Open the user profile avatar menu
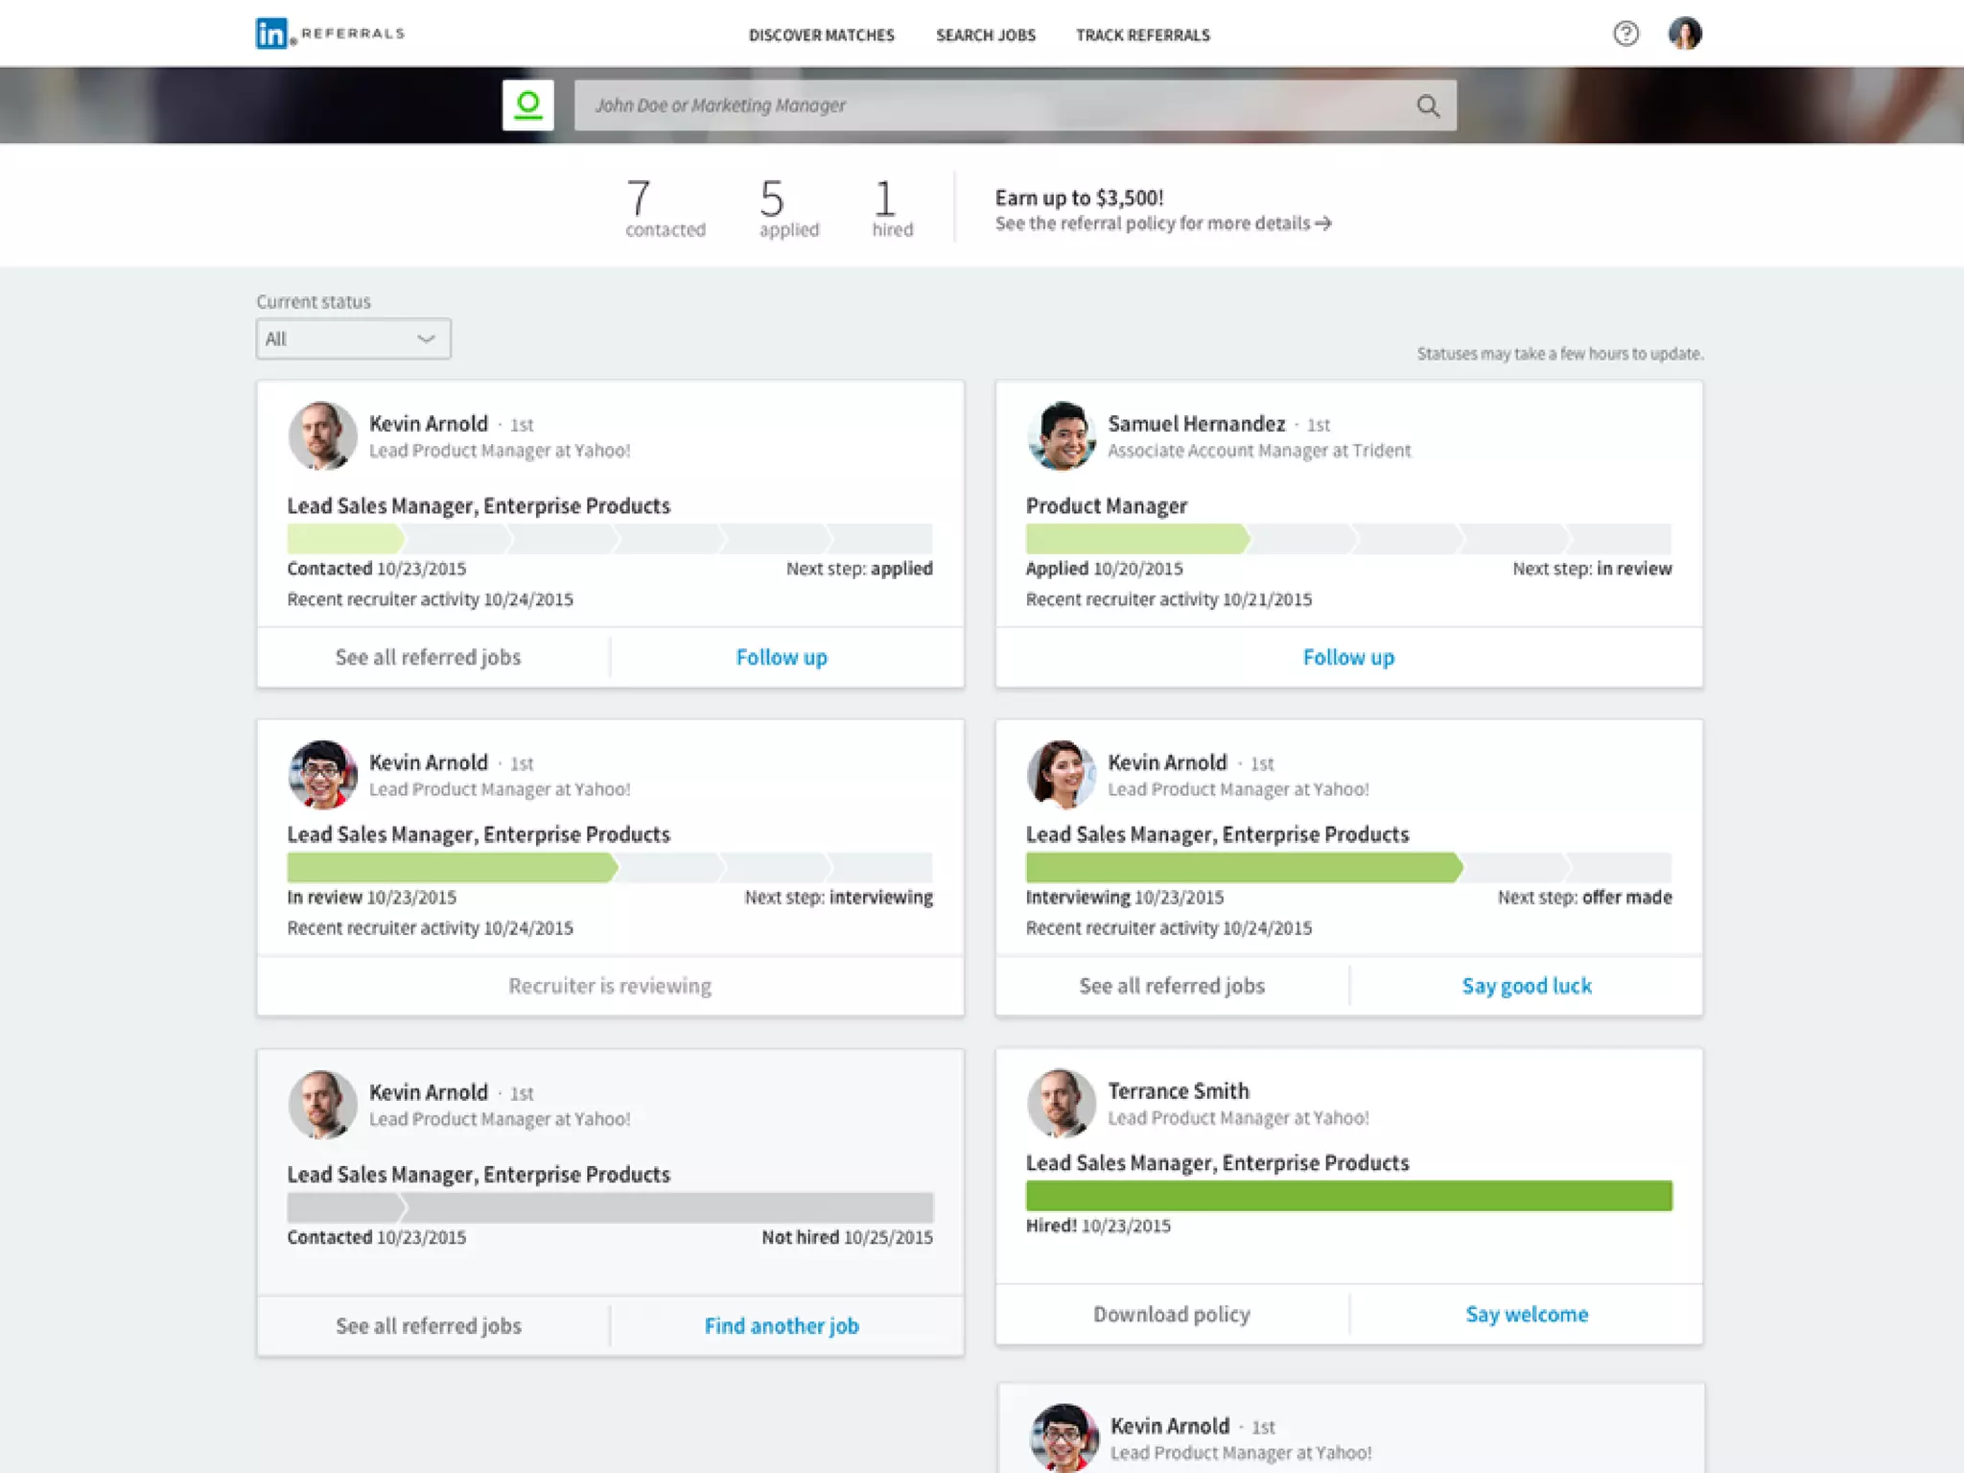The image size is (1964, 1473). (1684, 34)
